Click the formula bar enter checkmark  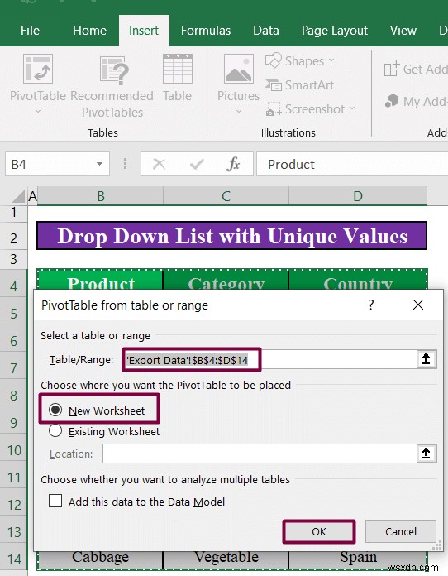coord(197,164)
